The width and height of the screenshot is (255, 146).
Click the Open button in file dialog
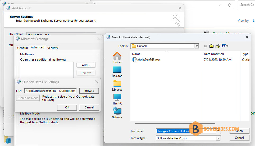(239, 131)
